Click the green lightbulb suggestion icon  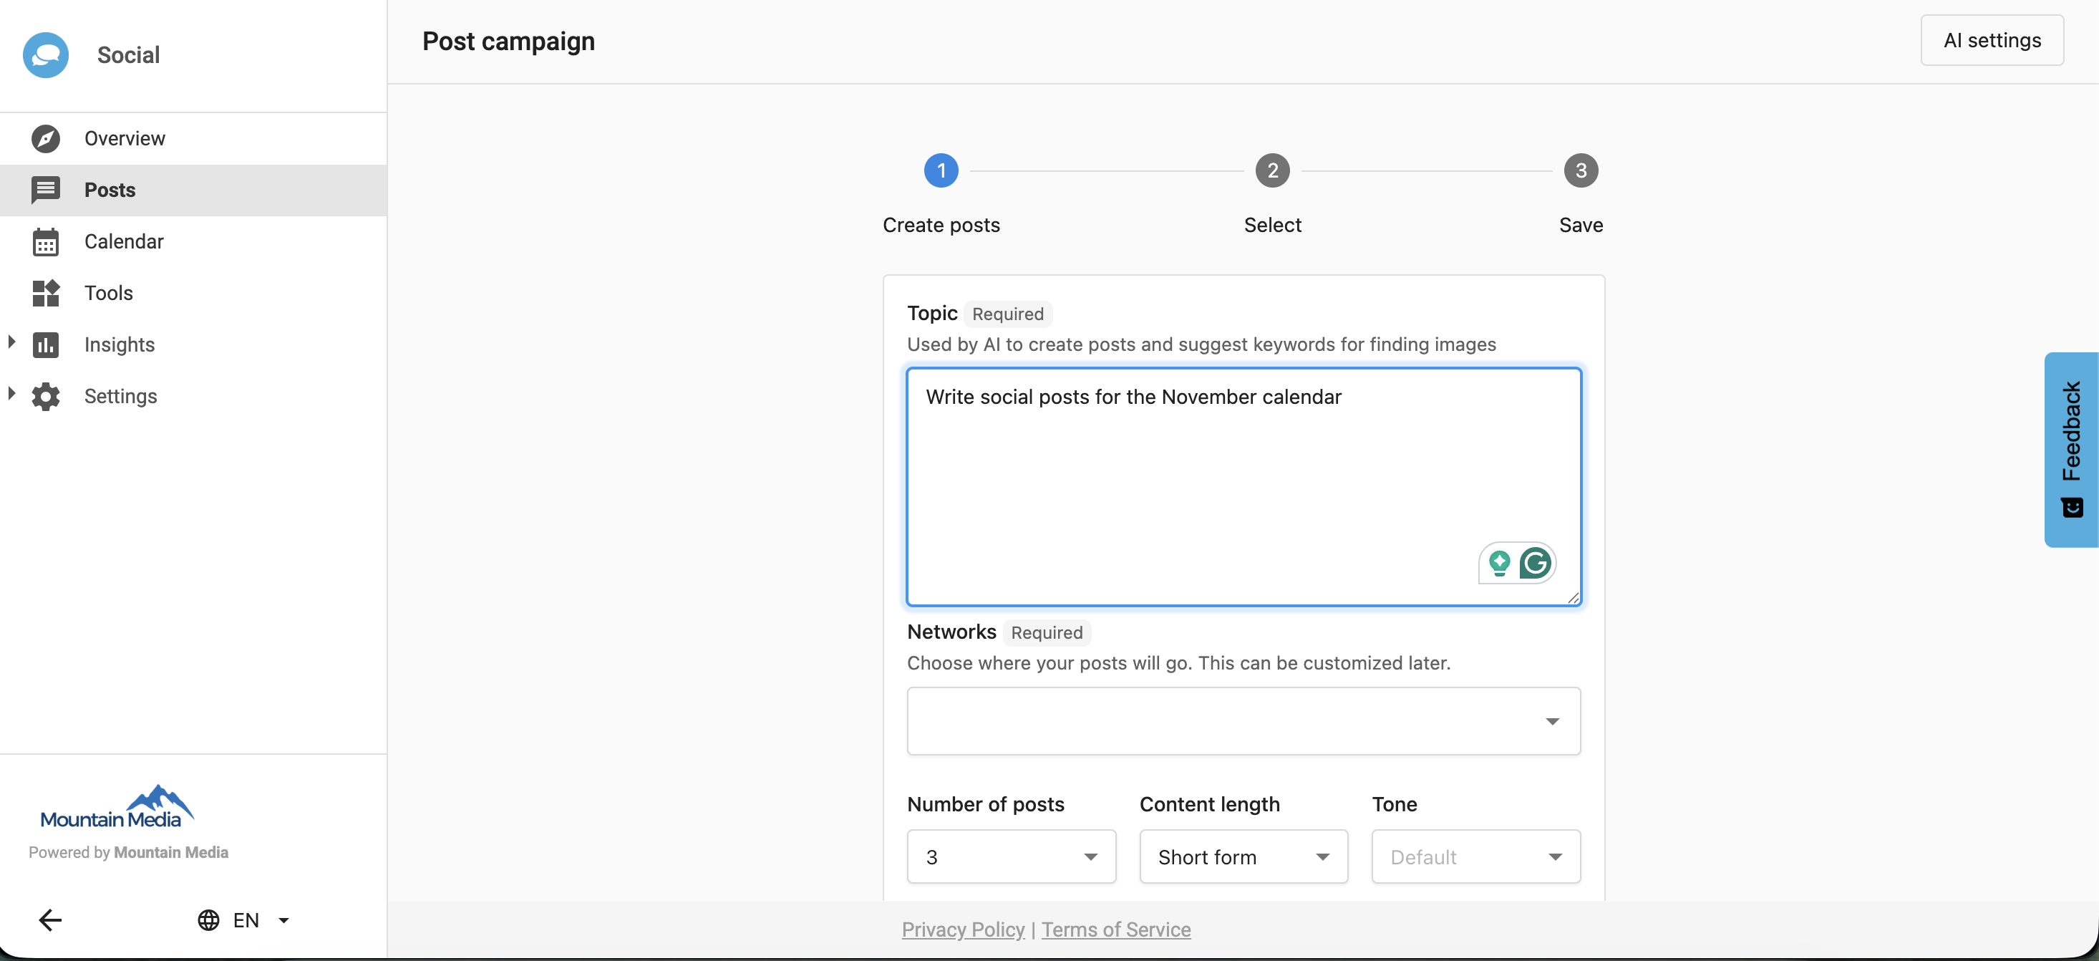(x=1498, y=564)
